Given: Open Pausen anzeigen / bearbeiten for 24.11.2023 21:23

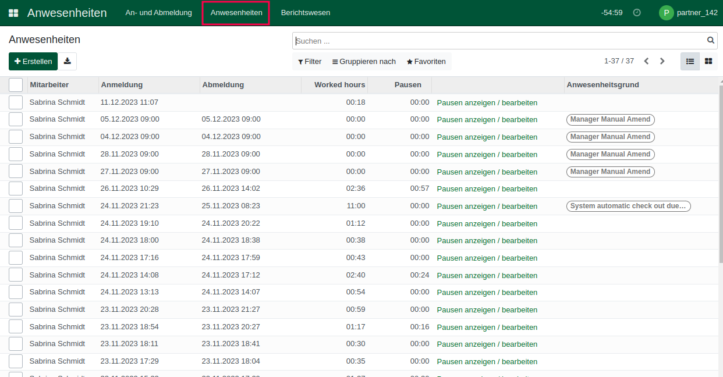Looking at the screenshot, I should 487,207.
